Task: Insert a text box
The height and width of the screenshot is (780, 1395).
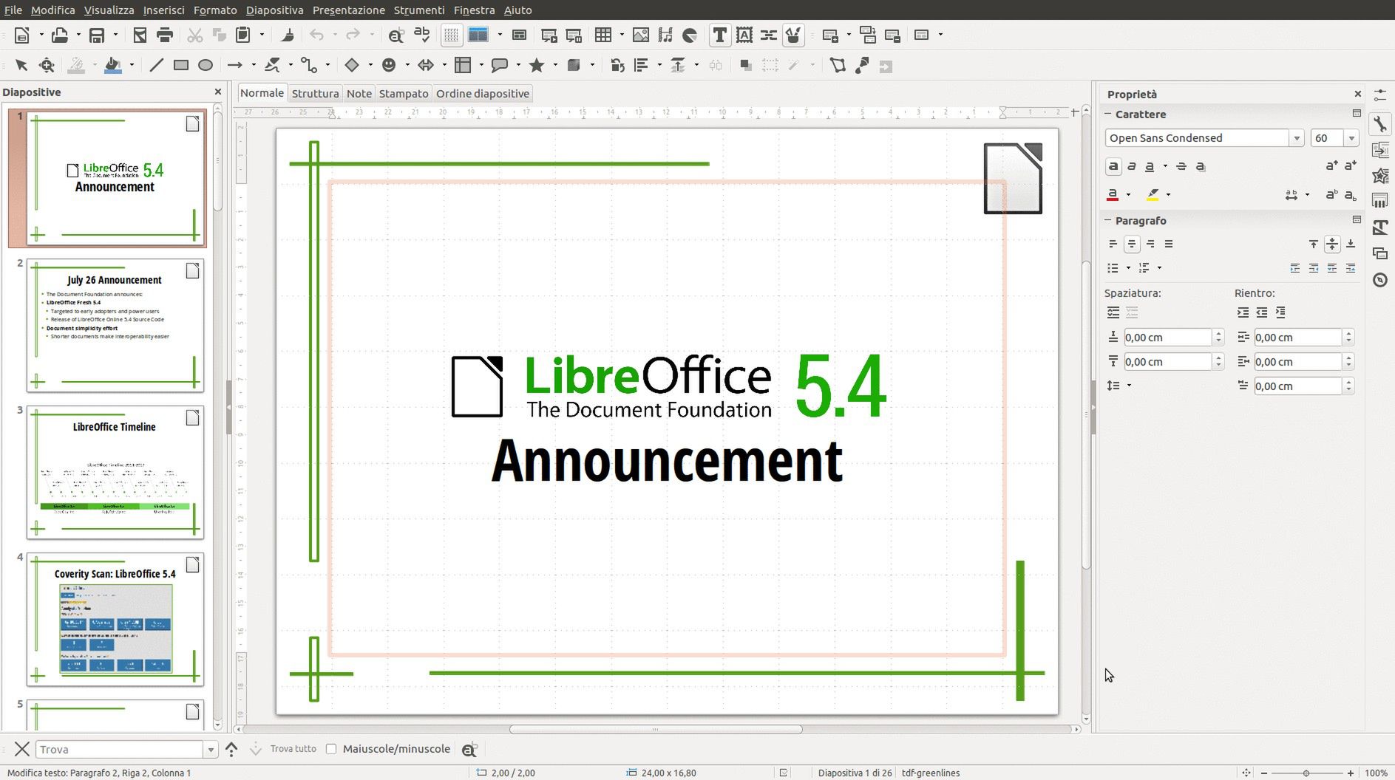Action: 719,35
